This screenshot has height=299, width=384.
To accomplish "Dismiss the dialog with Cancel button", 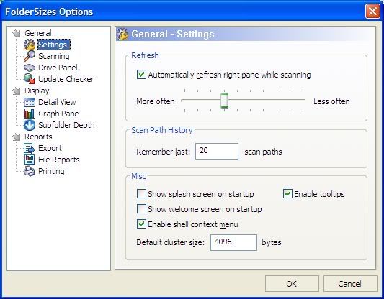I will (350, 284).
